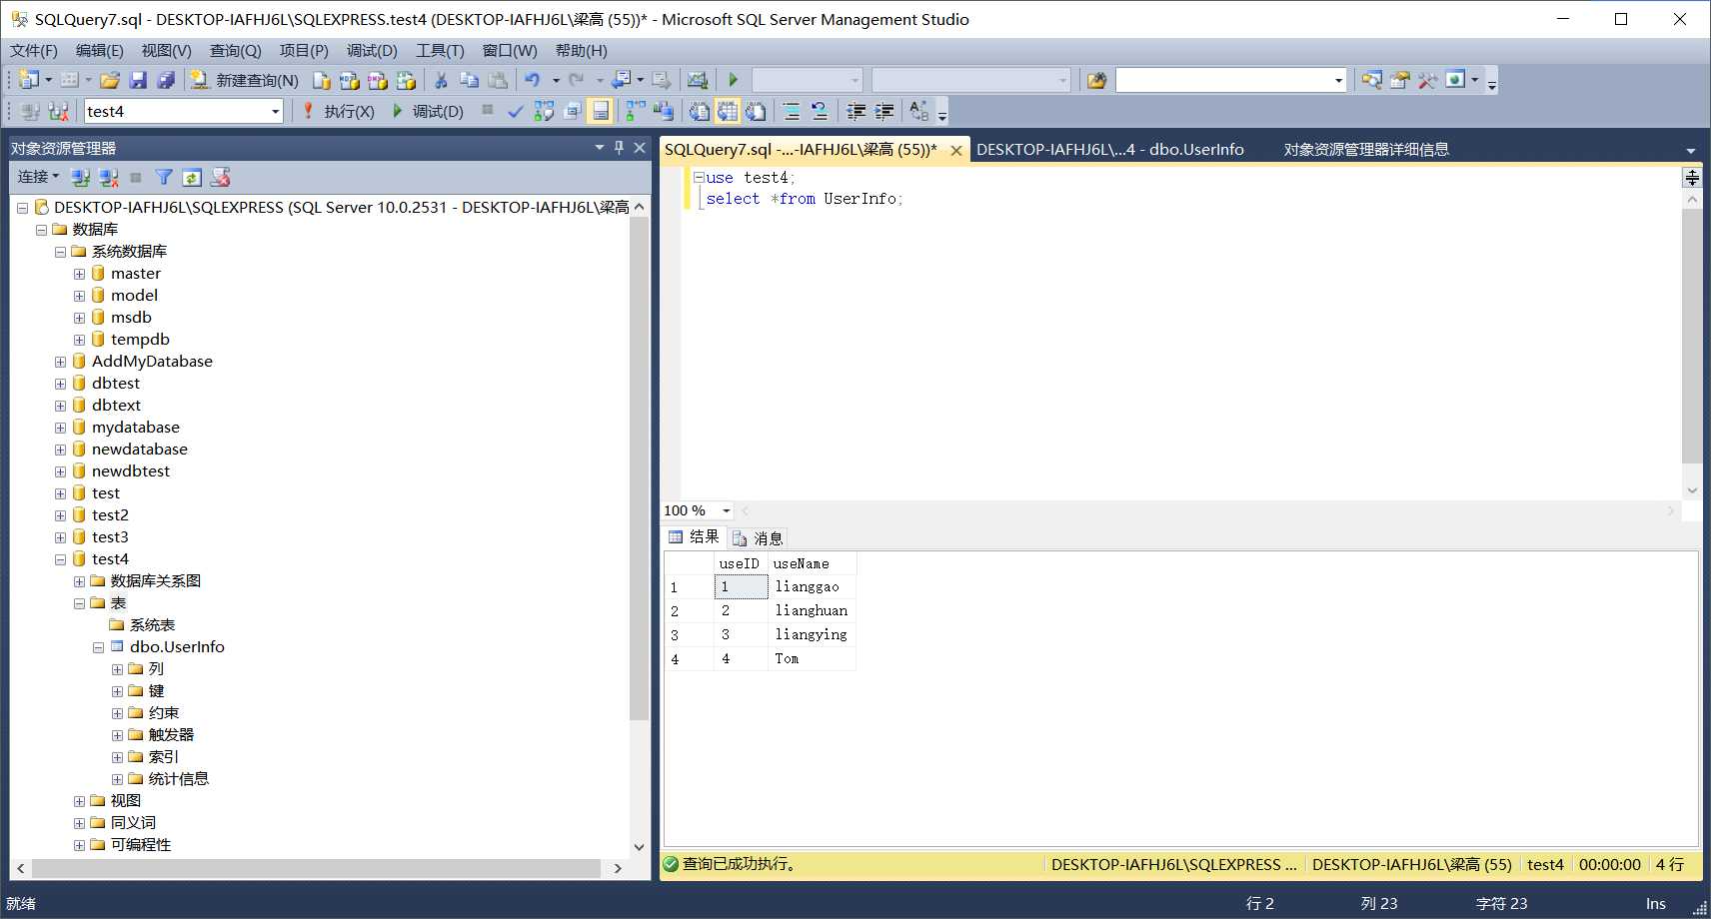Open the test4 available databases dropdown
Viewport: 1711px width, 919px height.
tap(275, 112)
